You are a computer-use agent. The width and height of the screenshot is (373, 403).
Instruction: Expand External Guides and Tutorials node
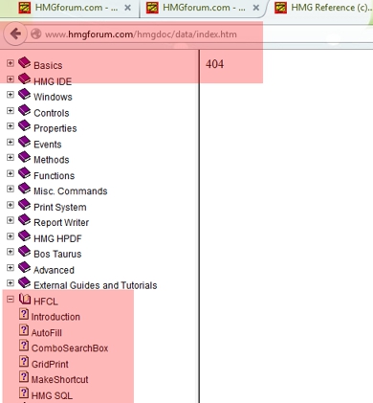point(11,283)
